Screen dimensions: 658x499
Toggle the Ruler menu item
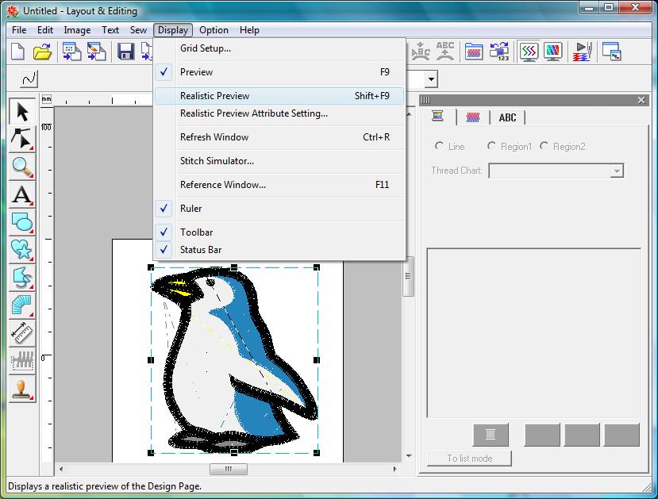click(x=279, y=209)
